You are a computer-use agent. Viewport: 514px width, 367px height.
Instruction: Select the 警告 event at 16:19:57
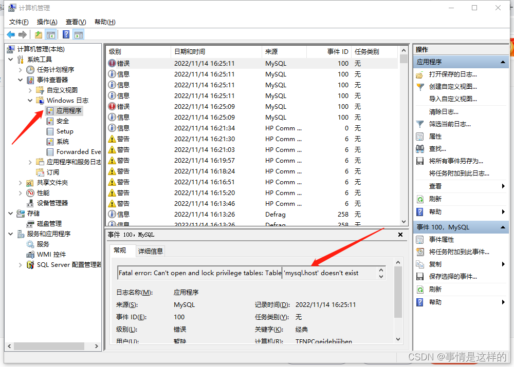252,161
